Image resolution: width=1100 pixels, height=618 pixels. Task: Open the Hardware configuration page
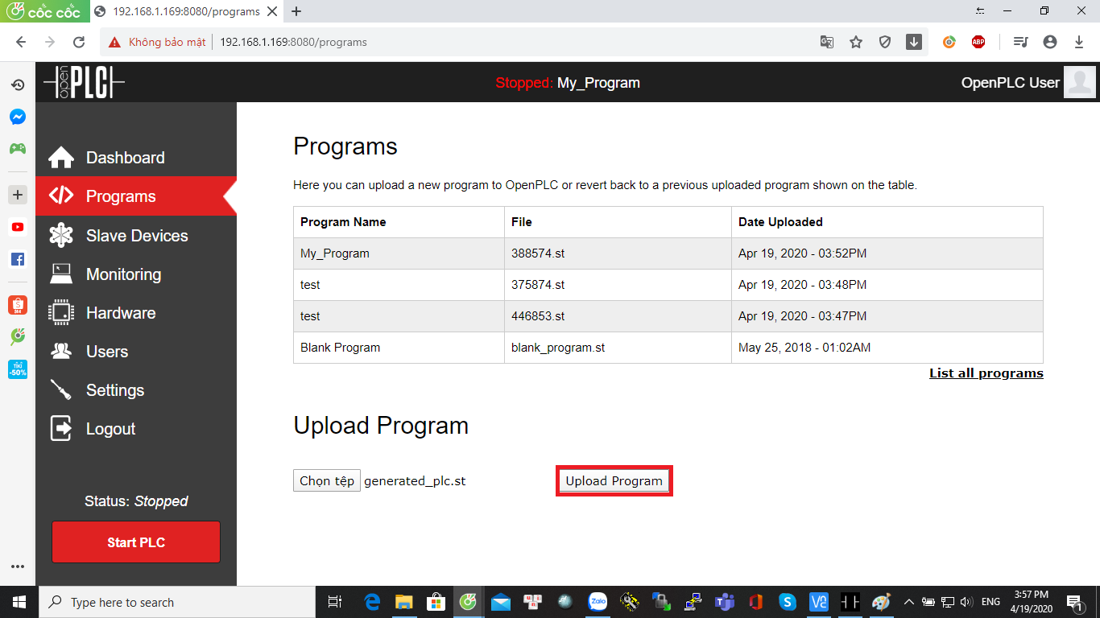tap(121, 313)
